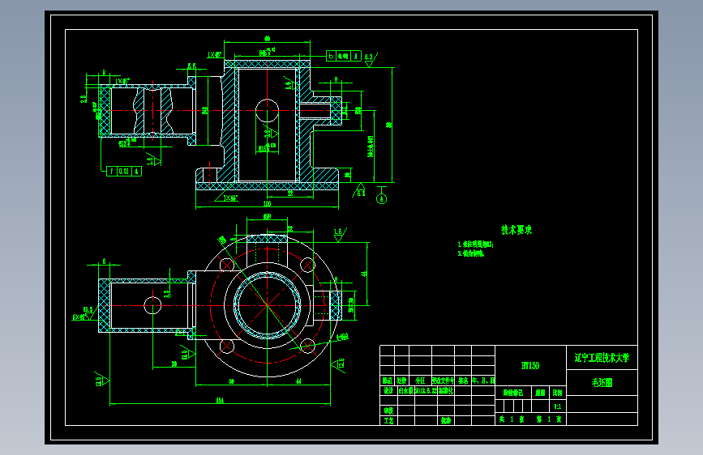Screen dimensions: 703x455
Task: Click the datum circle symbol near base
Action: [382, 198]
